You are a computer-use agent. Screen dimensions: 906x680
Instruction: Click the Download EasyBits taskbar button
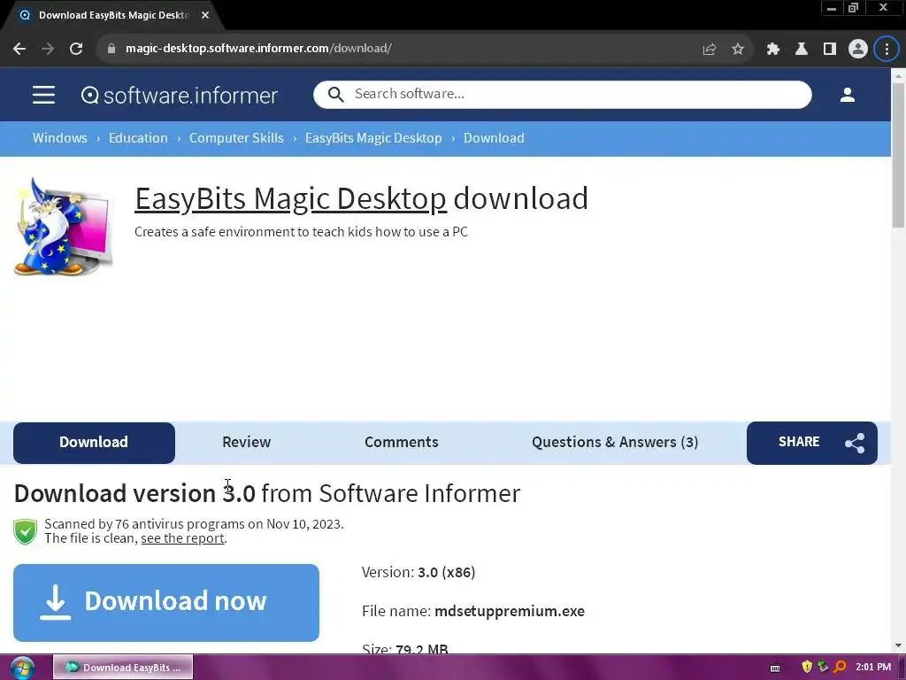tap(123, 668)
